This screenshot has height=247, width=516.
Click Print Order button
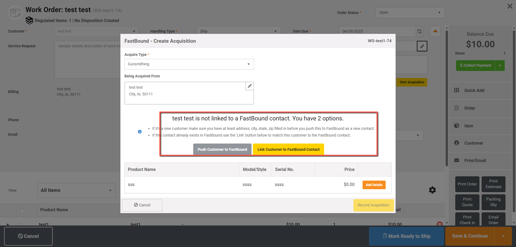467,184
